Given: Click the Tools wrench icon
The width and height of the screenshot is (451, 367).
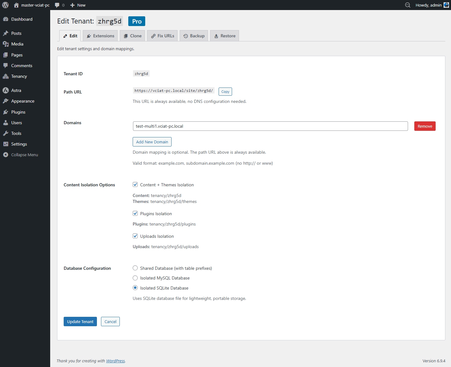Looking at the screenshot, I should (x=6, y=133).
